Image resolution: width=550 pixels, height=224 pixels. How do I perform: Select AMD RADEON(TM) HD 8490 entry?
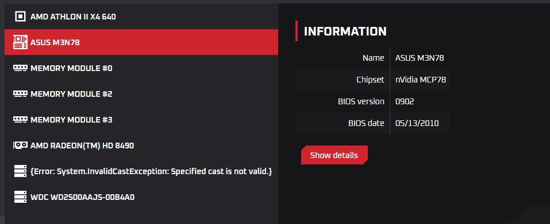click(x=141, y=146)
